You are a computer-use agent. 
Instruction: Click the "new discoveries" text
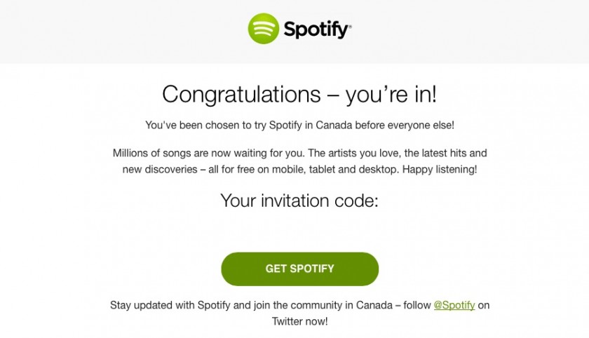tap(161, 169)
